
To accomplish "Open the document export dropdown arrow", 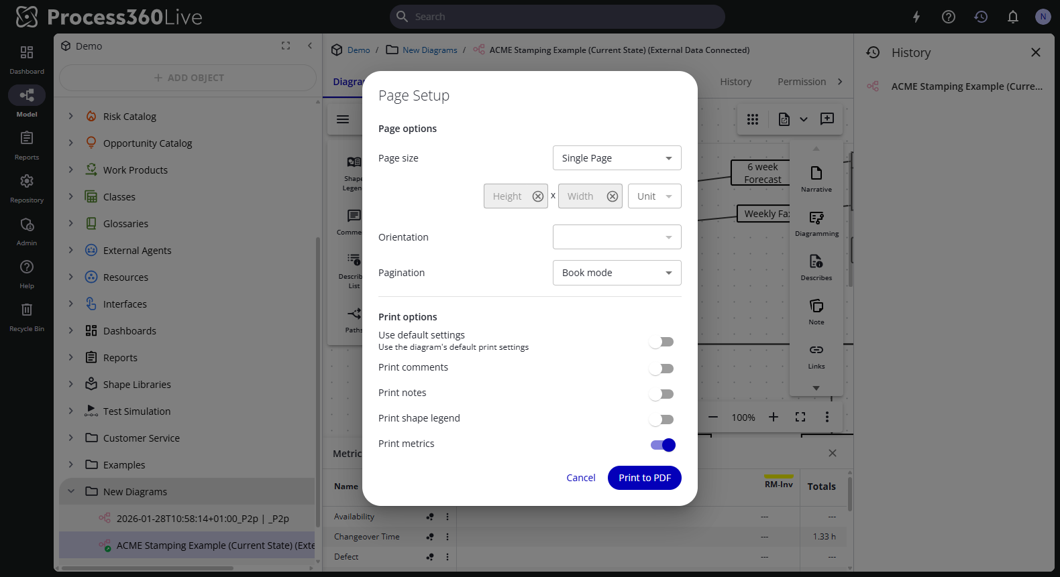I will (x=804, y=119).
